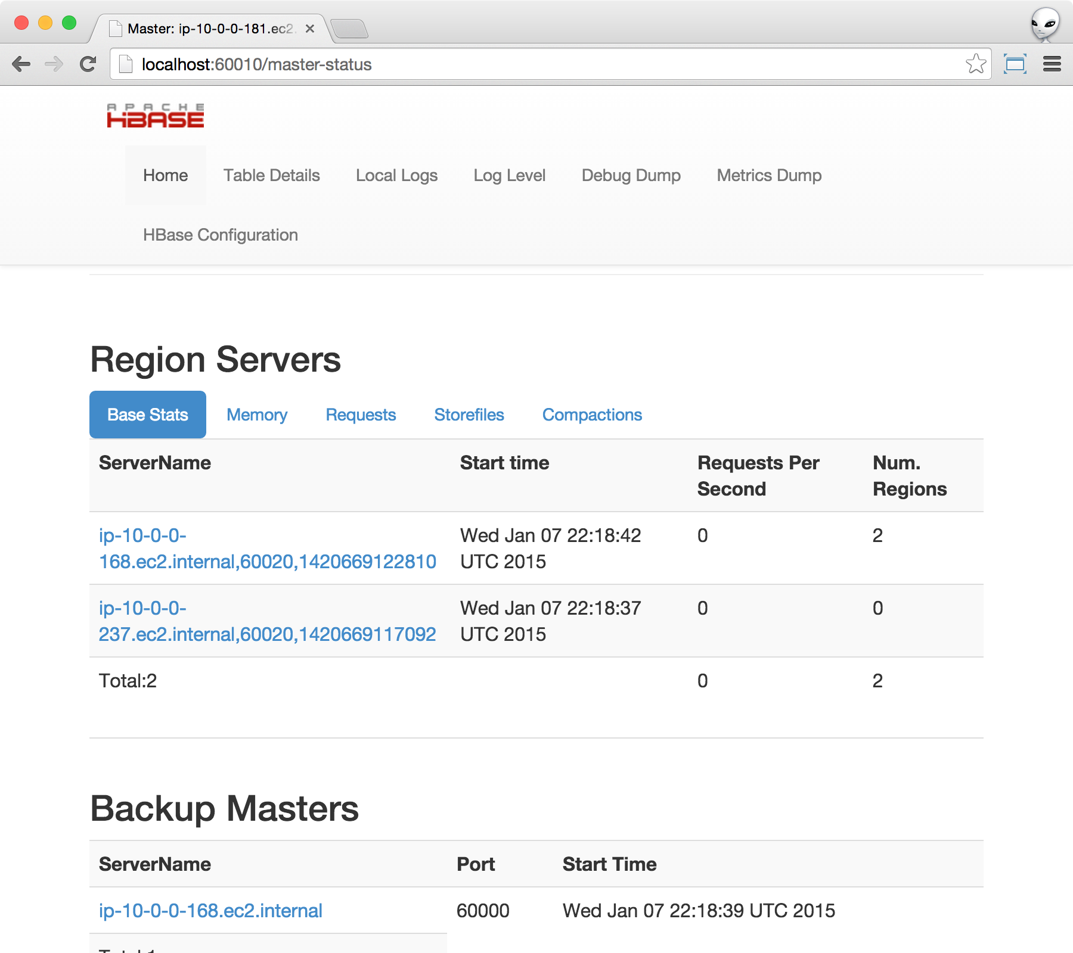Click the browser back arrow

[x=21, y=64]
